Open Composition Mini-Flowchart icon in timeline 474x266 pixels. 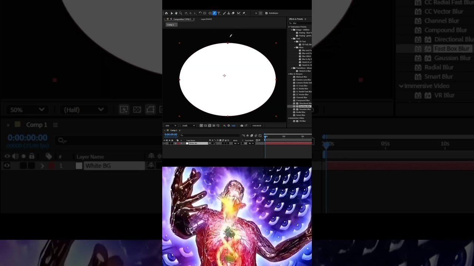243,136
